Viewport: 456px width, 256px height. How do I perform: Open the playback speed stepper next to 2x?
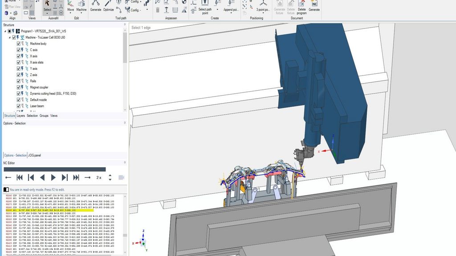tap(110, 178)
